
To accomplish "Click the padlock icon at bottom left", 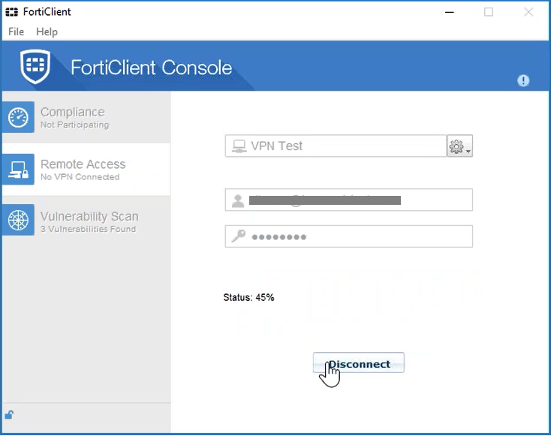I will 9,415.
